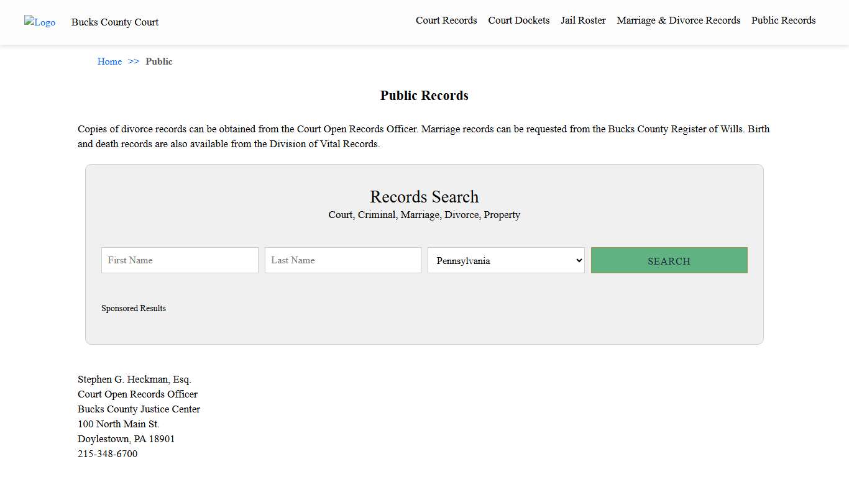
Task: Select Public Records in the navigation bar
Action: coord(783,20)
